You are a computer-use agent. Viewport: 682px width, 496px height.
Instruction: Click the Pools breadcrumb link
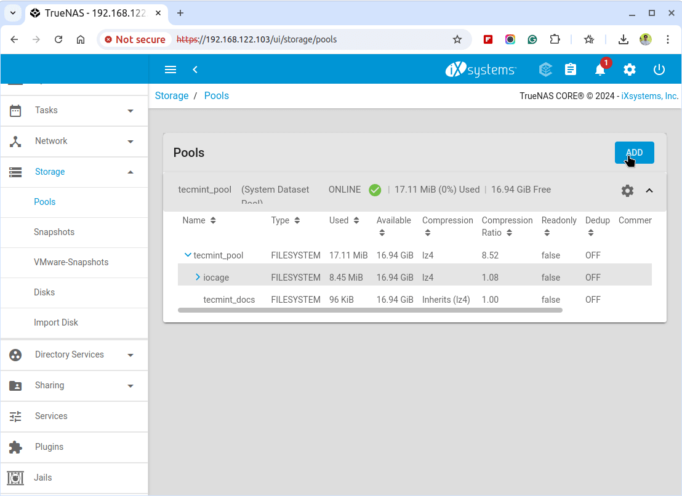[217, 95]
